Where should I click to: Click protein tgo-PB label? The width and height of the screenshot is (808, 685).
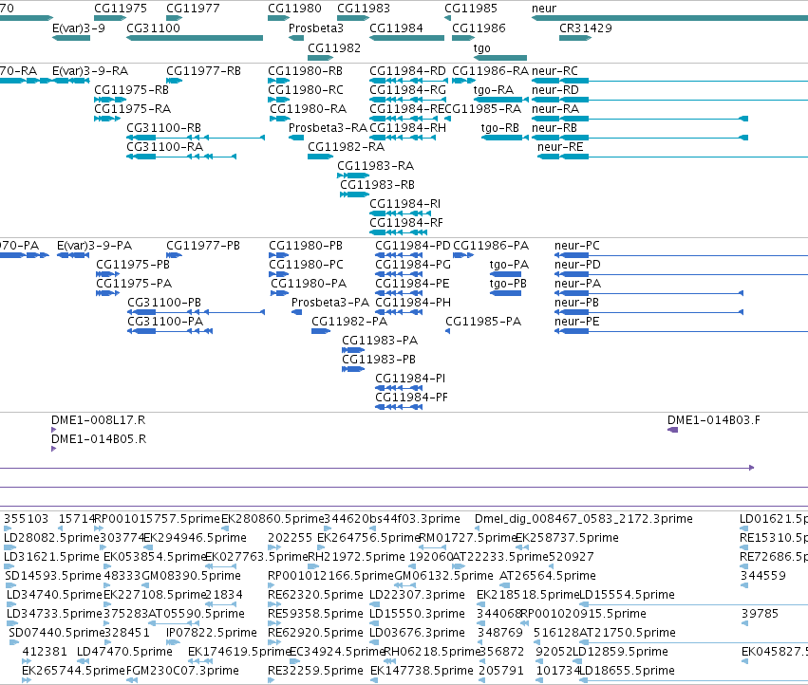[508, 284]
